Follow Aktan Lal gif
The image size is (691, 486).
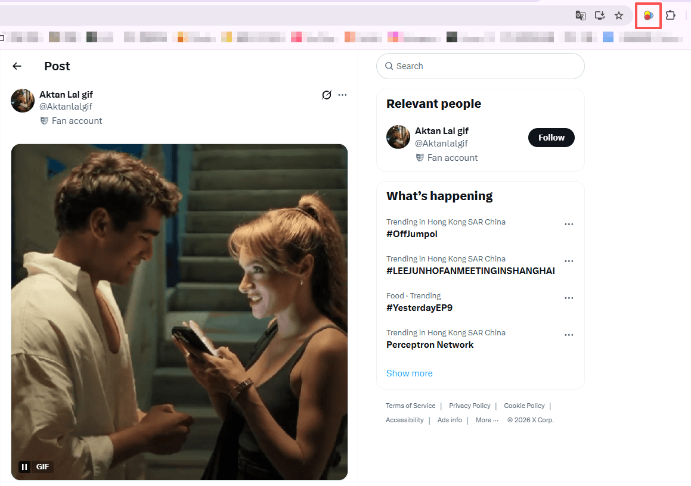click(551, 138)
